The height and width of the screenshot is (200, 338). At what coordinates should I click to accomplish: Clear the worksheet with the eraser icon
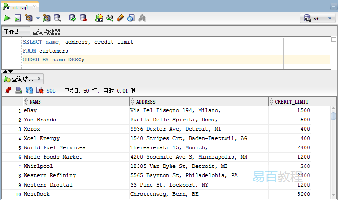coord(120,18)
